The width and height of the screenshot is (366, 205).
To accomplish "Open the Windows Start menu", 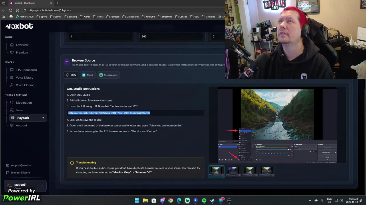I will 137,200.
